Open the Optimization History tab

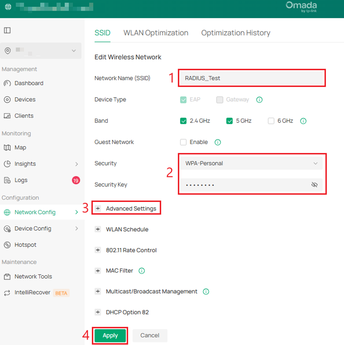235,33
